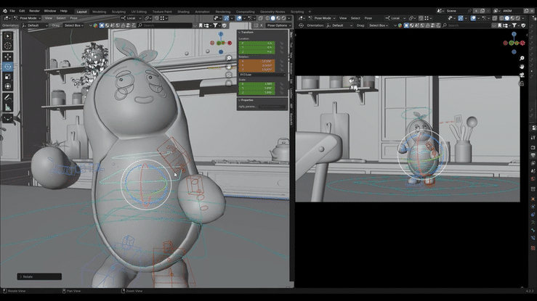Select the Select Box tool in left toolbar

tap(8, 36)
